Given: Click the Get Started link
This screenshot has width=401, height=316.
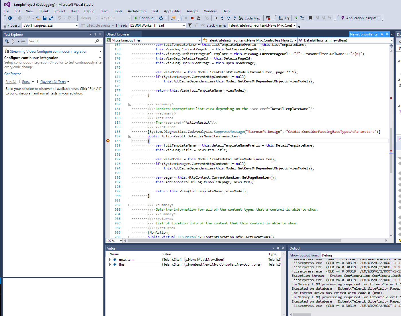Looking at the screenshot, I should (x=13, y=74).
